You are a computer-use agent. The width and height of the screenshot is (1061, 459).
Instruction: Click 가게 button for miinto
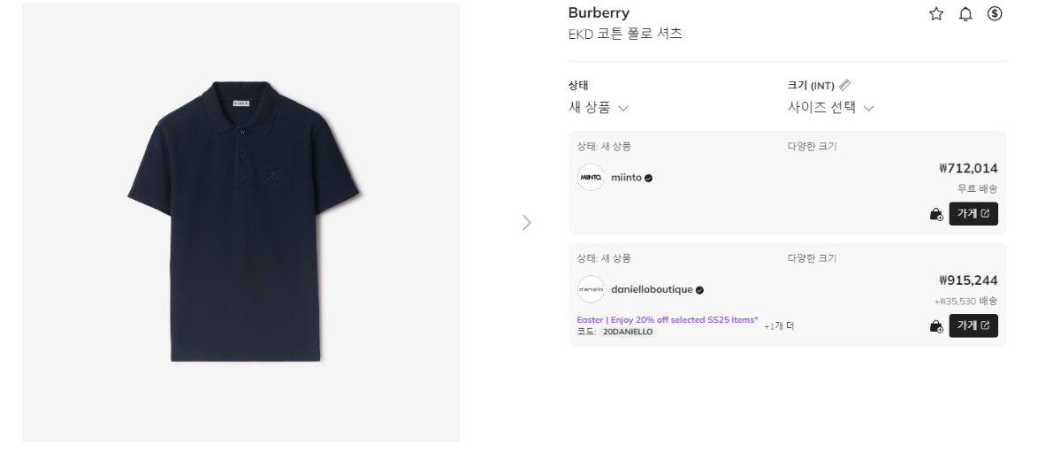(x=973, y=214)
